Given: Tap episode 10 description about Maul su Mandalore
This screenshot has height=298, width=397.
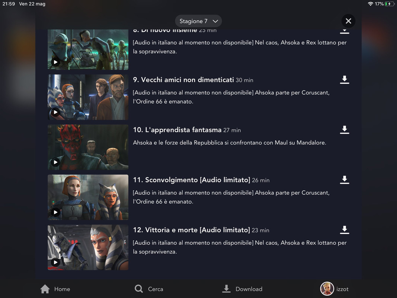Looking at the screenshot, I should [230, 143].
